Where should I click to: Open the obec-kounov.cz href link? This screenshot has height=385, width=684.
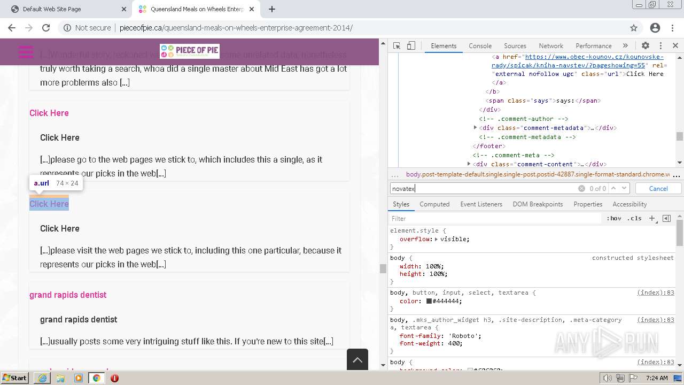pos(578,61)
